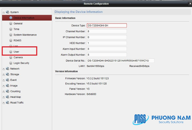Select the Log menu entry
This screenshot has height=130, width=192.
point(15,46)
